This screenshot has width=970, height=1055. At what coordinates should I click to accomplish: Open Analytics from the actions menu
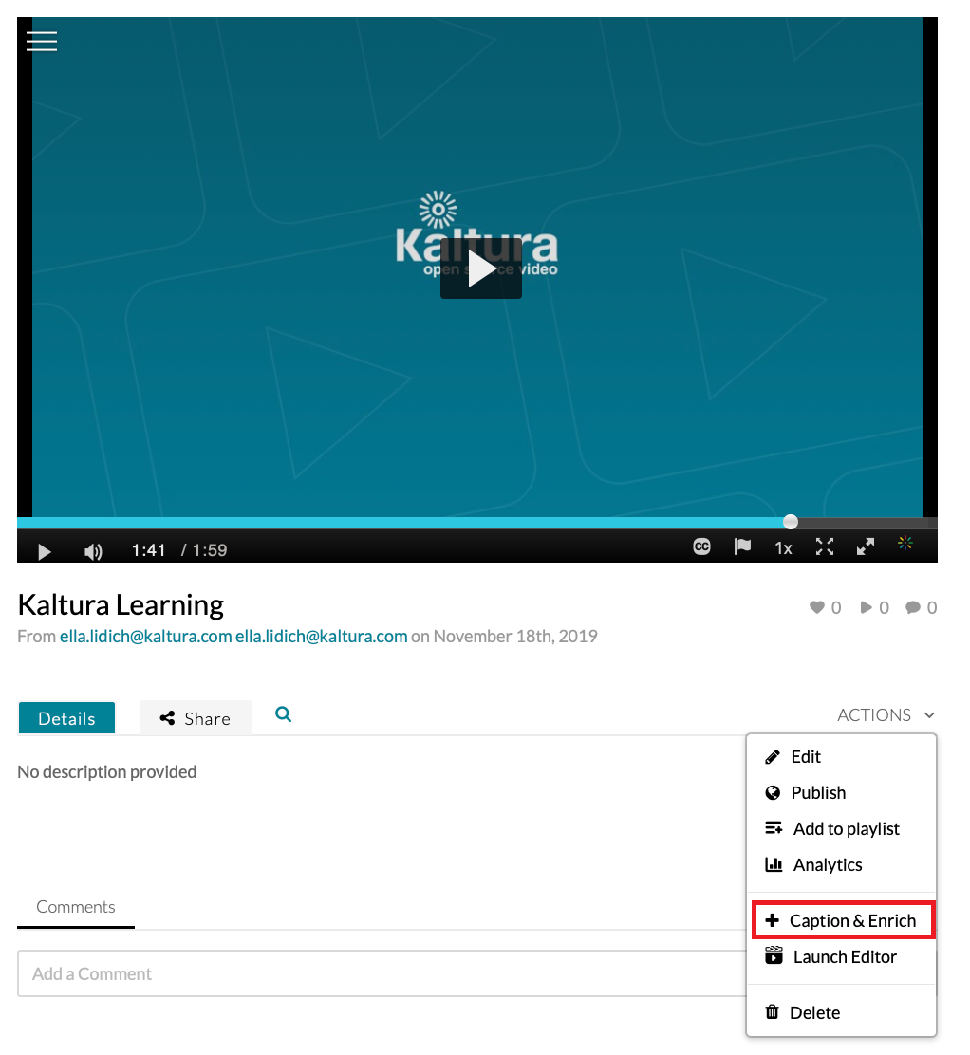click(x=842, y=864)
